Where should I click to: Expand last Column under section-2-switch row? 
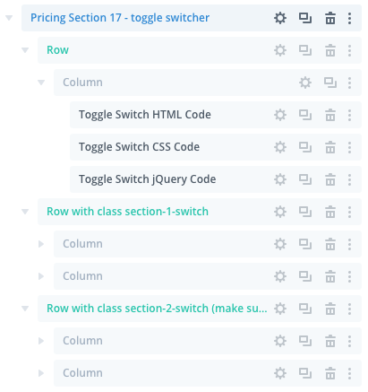(x=41, y=373)
